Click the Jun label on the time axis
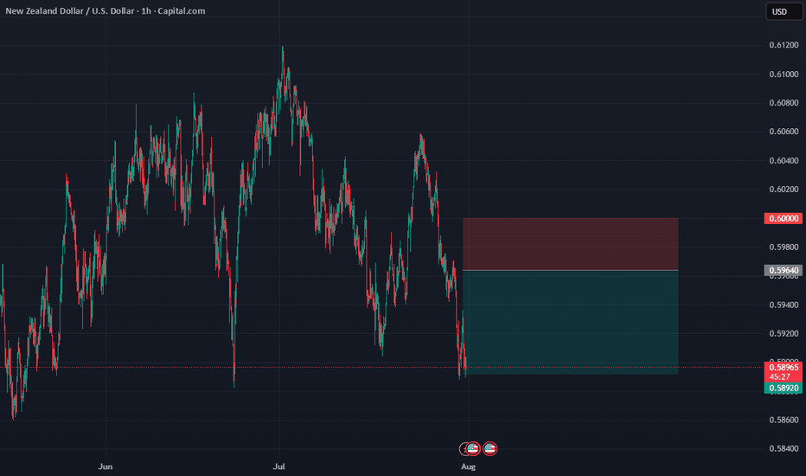The height and width of the screenshot is (476, 806). [106, 466]
